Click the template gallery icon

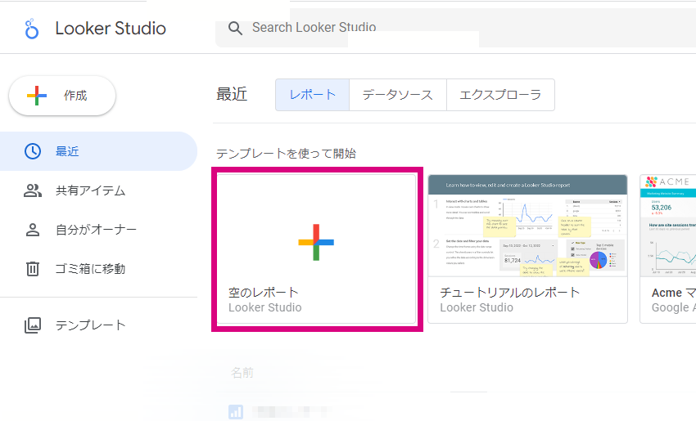coord(33,325)
